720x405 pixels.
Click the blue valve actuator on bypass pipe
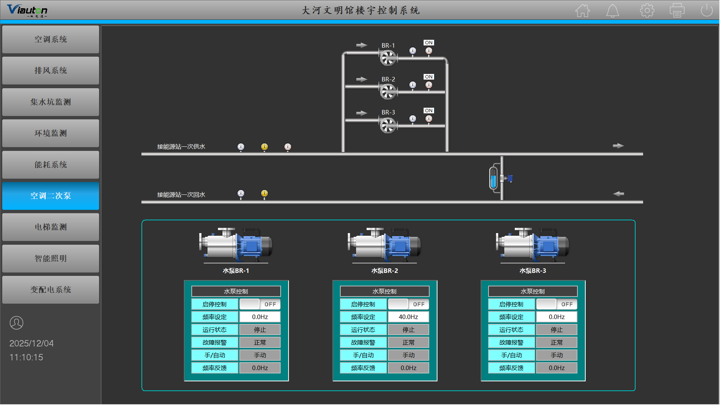(x=509, y=179)
